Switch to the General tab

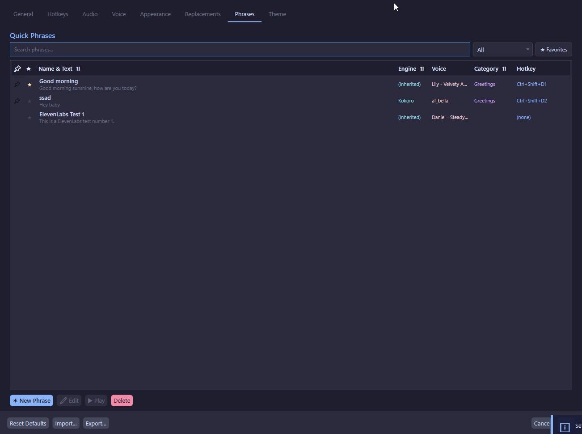point(23,14)
